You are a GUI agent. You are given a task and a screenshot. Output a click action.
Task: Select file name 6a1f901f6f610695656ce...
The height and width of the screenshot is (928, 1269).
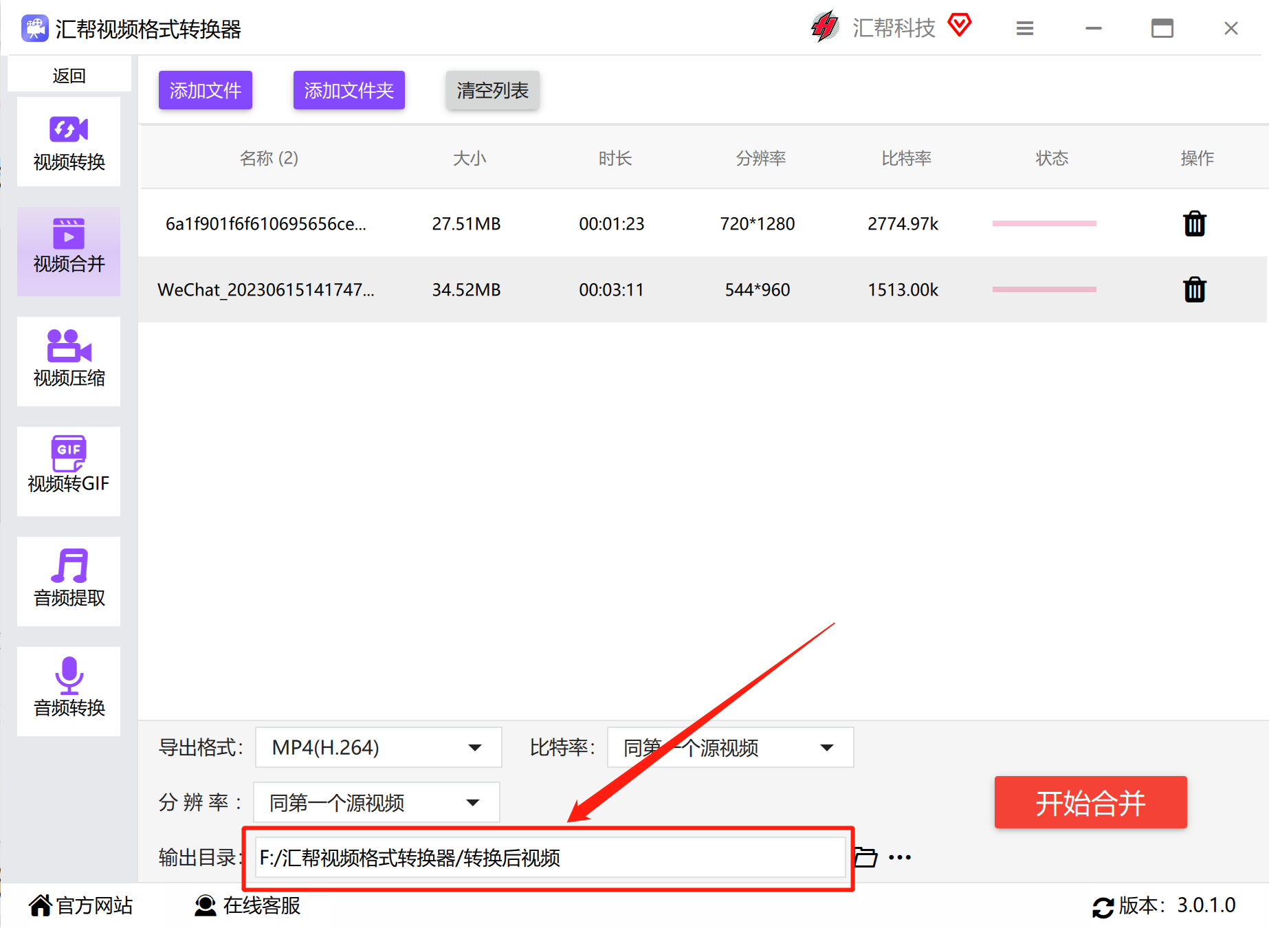coord(266,223)
